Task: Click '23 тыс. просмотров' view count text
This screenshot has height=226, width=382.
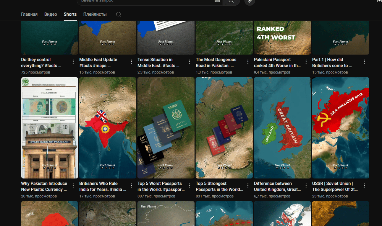Action: [330, 196]
